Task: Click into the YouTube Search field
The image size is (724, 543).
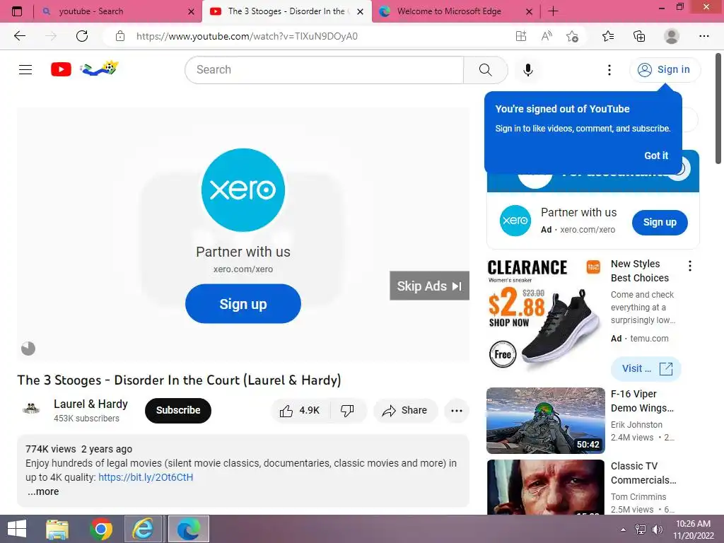Action: [324, 70]
